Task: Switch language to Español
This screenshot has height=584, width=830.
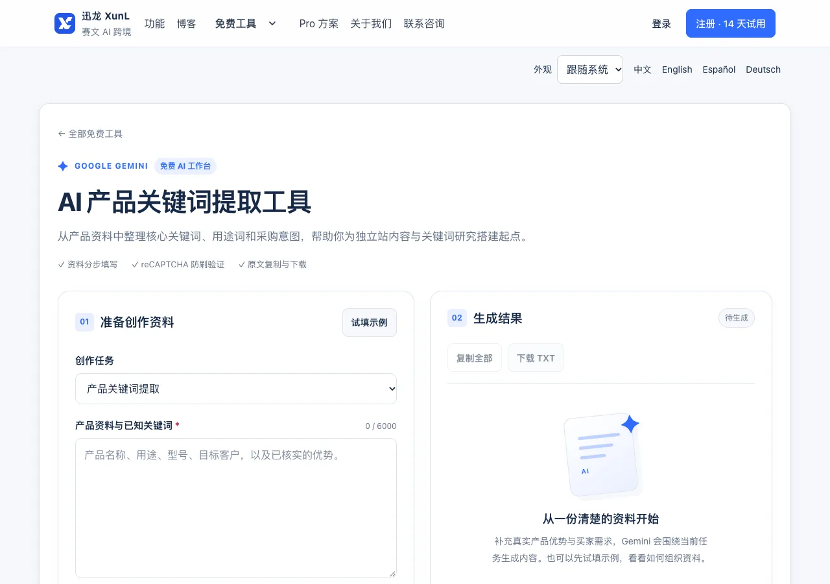Action: pos(719,69)
